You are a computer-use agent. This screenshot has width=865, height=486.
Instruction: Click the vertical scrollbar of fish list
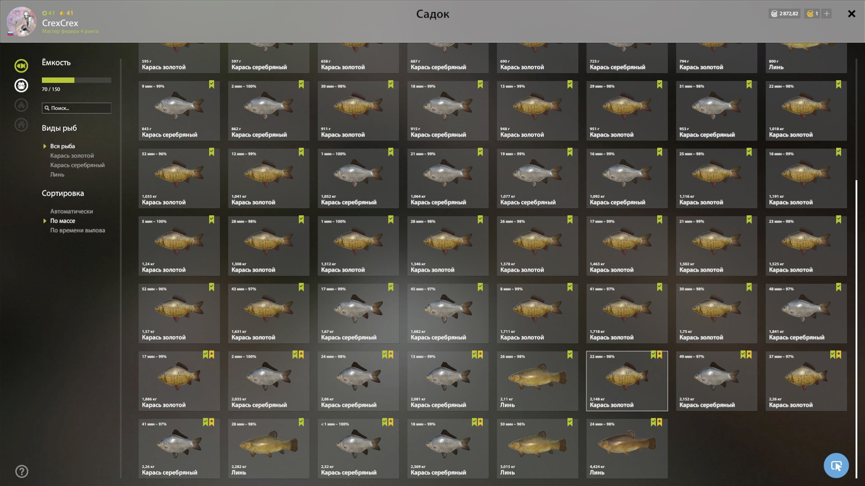click(x=856, y=329)
